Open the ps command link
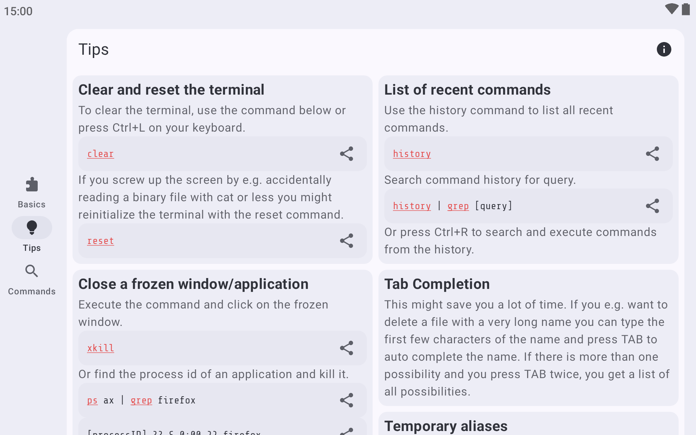The image size is (696, 435). pyautogui.click(x=92, y=401)
